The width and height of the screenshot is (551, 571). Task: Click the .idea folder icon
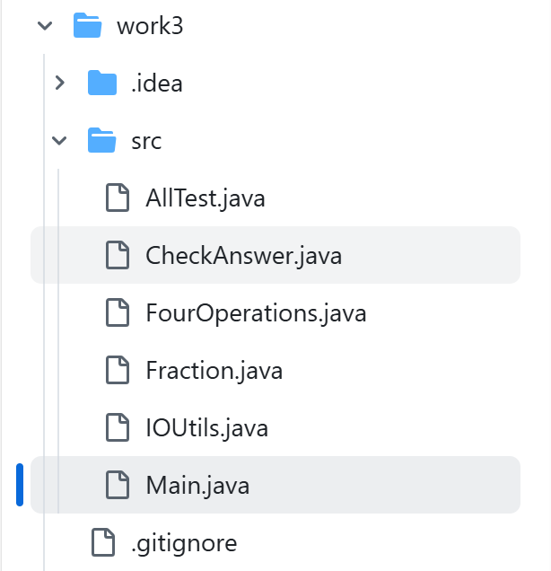point(102,83)
